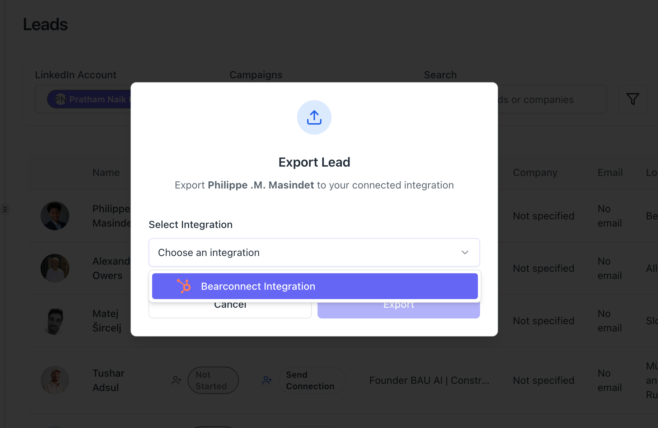This screenshot has width=658, height=428.
Task: Click the add-person icon beside Send Connection
Action: pos(267,380)
